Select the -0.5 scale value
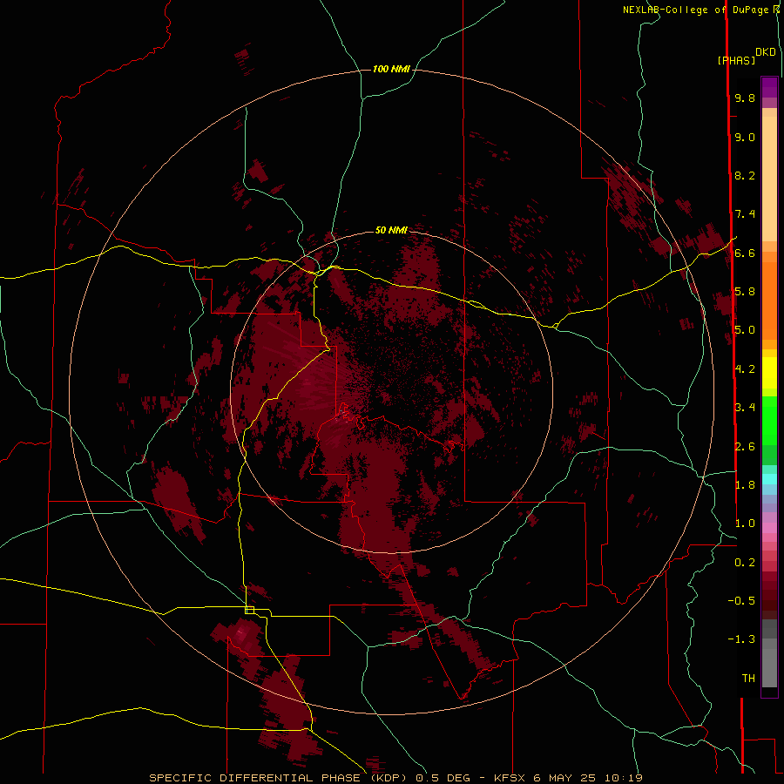 [741, 601]
